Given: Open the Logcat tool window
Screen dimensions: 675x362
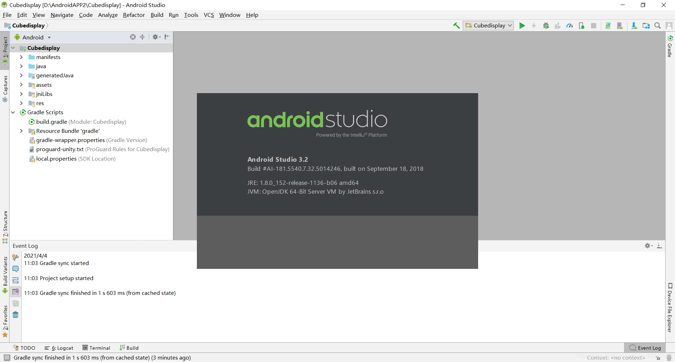Looking at the screenshot, I should point(59,348).
